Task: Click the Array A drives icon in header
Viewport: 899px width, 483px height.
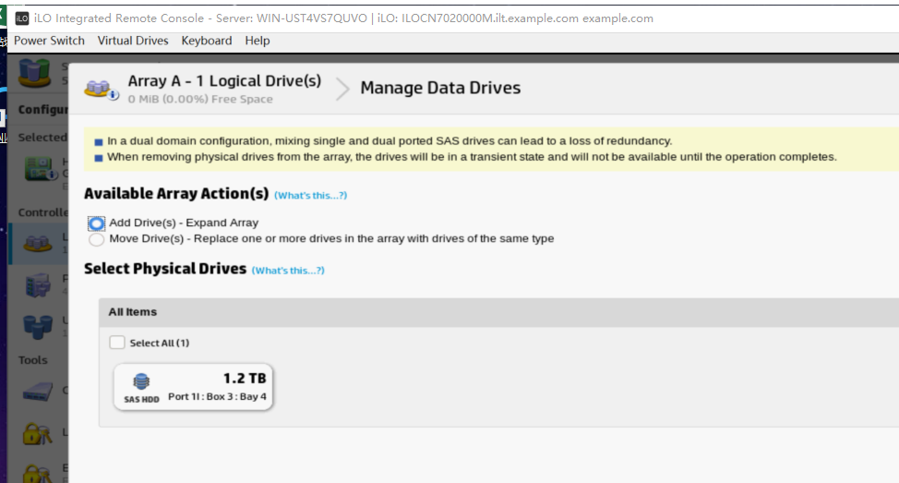Action: 101,90
